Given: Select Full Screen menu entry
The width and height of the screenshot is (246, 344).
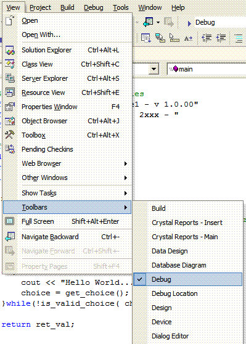Looking at the screenshot, I should [x=67, y=221].
